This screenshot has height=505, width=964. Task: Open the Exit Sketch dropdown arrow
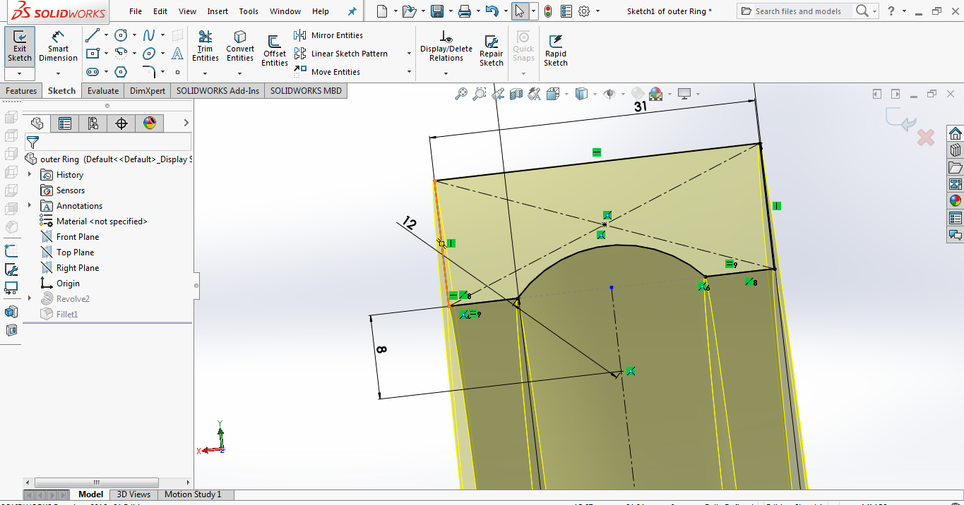[x=20, y=73]
